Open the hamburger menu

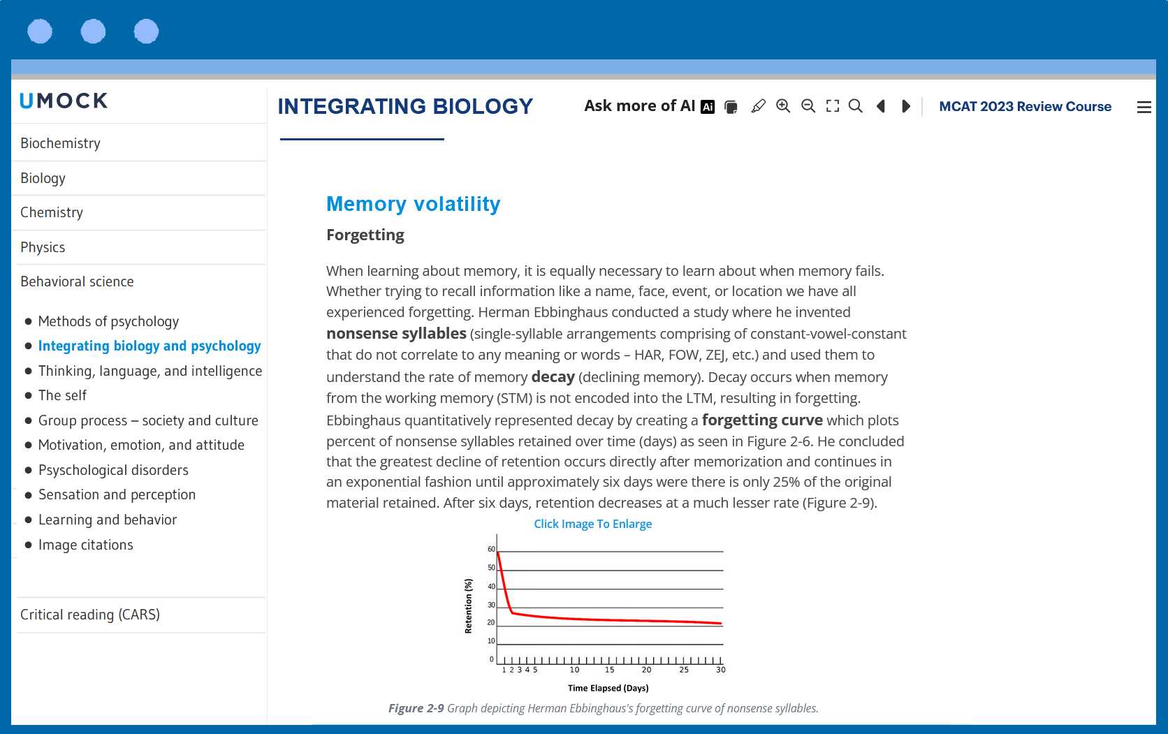pyautogui.click(x=1144, y=107)
